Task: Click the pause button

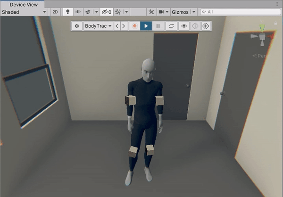Action: pyautogui.click(x=158, y=26)
